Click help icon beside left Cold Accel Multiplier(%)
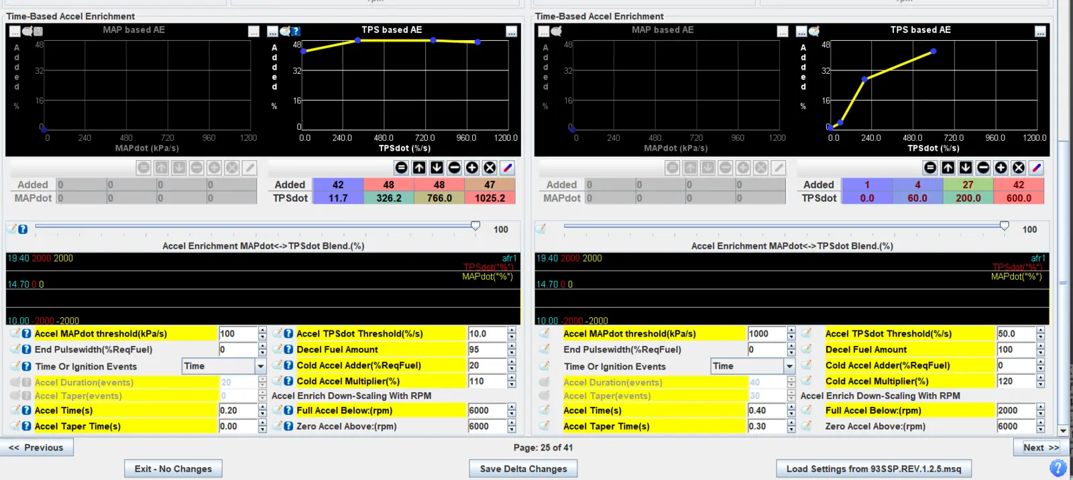The image size is (1073, 480). tap(288, 381)
